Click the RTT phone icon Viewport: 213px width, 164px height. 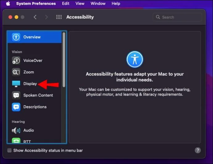[16, 140]
